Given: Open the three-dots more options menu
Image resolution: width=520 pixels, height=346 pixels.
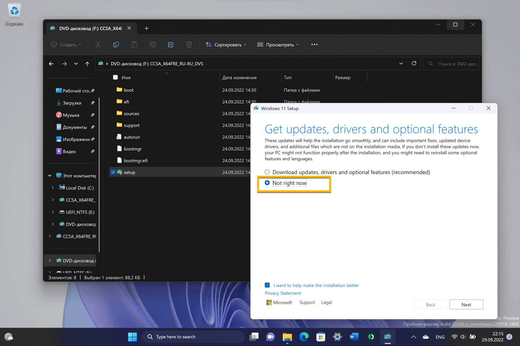Looking at the screenshot, I should [x=314, y=45].
